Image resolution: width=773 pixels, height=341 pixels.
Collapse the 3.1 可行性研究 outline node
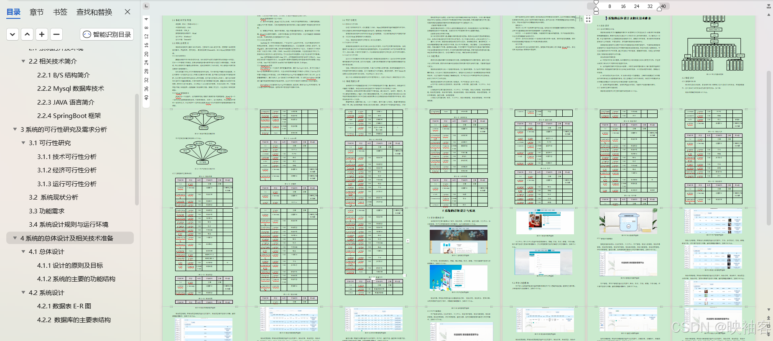click(x=23, y=143)
